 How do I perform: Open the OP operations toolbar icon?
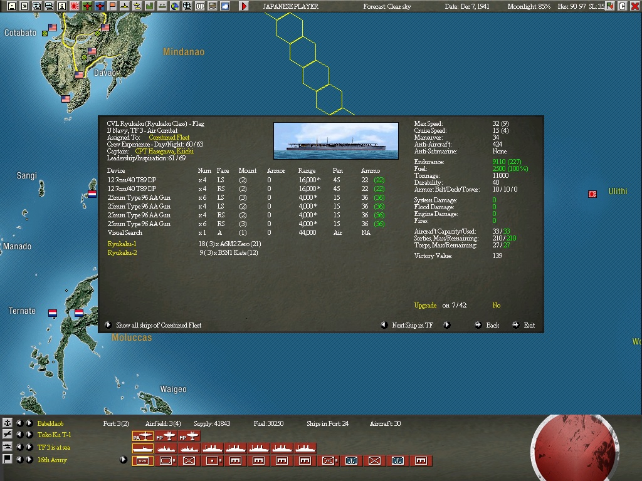pos(200,6)
